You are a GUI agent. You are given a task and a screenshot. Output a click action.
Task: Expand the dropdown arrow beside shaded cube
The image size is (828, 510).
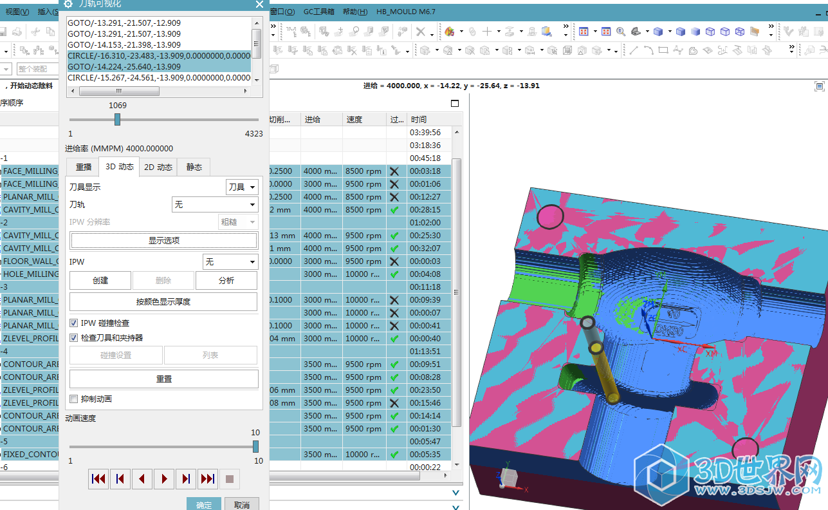pyautogui.click(x=670, y=32)
